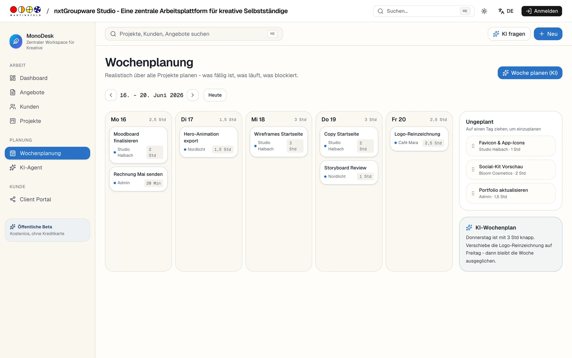Click the KI-Agent sparkle icon
Image resolution: width=572 pixels, height=358 pixels.
[13, 167]
